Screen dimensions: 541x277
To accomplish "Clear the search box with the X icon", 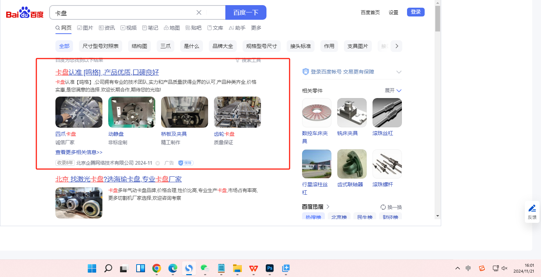I will tap(199, 12).
